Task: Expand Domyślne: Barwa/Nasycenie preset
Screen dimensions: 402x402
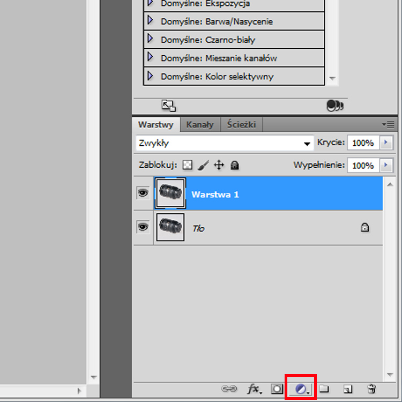Action: click(x=150, y=21)
